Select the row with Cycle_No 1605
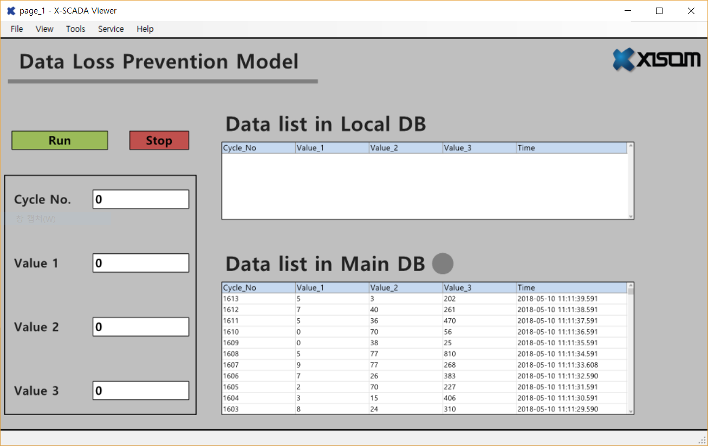The height and width of the screenshot is (446, 708). [425, 387]
